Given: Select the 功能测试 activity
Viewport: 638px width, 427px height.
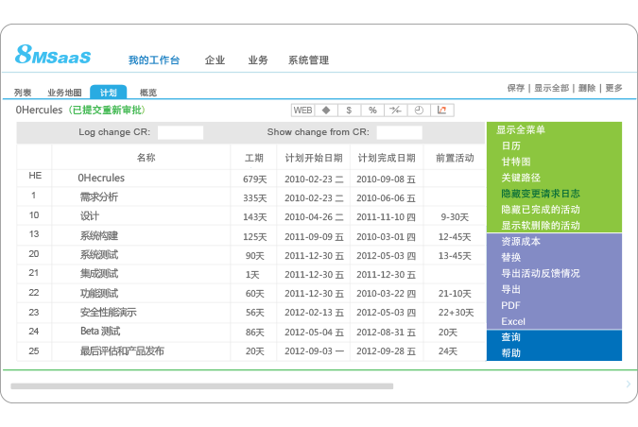Looking at the screenshot, I should pyautogui.click(x=99, y=293).
